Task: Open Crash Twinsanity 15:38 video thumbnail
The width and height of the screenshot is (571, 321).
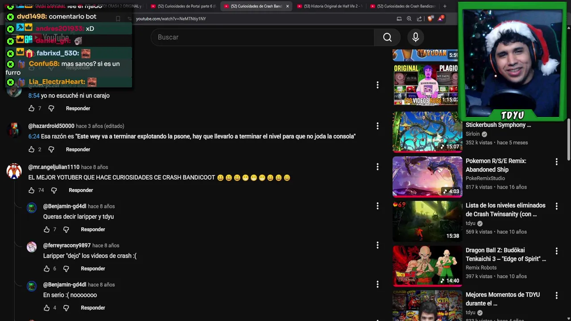Action: (x=427, y=221)
